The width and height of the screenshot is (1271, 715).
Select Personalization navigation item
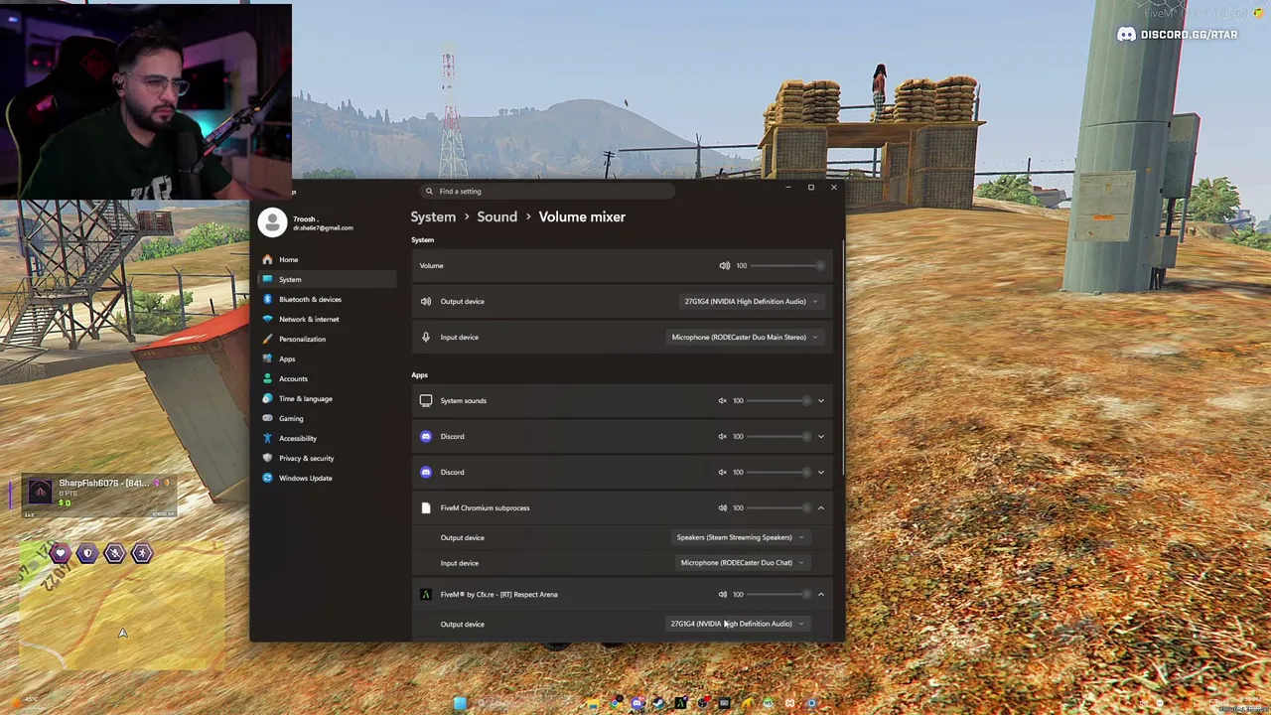[302, 339]
